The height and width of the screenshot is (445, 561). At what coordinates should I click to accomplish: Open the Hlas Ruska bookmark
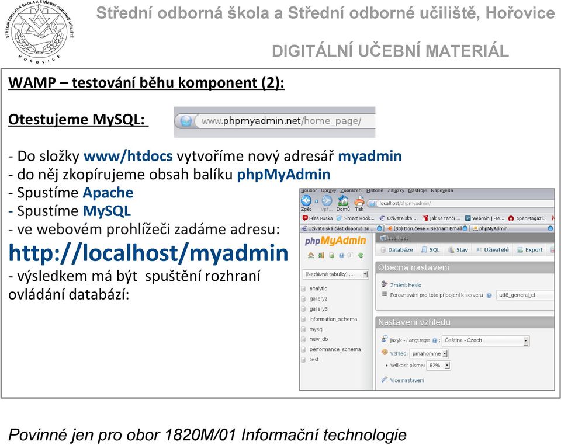point(317,218)
